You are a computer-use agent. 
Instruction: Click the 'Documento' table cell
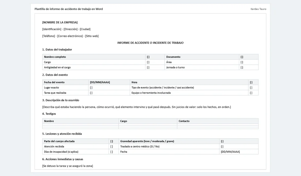202,57
